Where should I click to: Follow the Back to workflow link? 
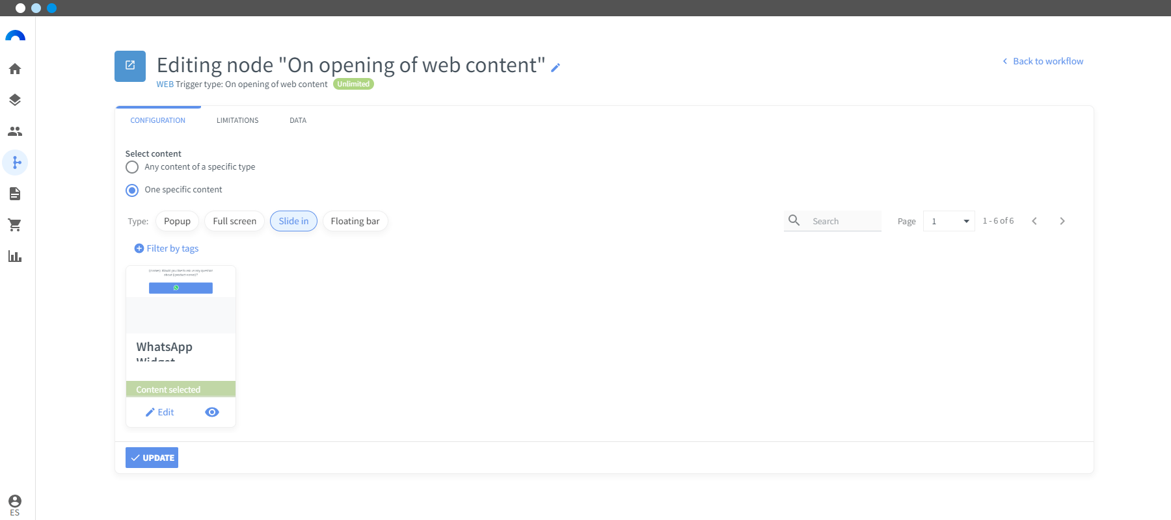(x=1043, y=61)
